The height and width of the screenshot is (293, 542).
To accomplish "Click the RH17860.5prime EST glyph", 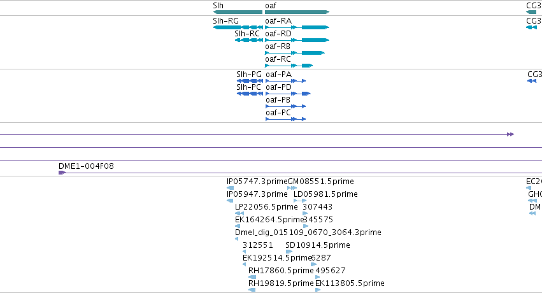I will 252,277.
